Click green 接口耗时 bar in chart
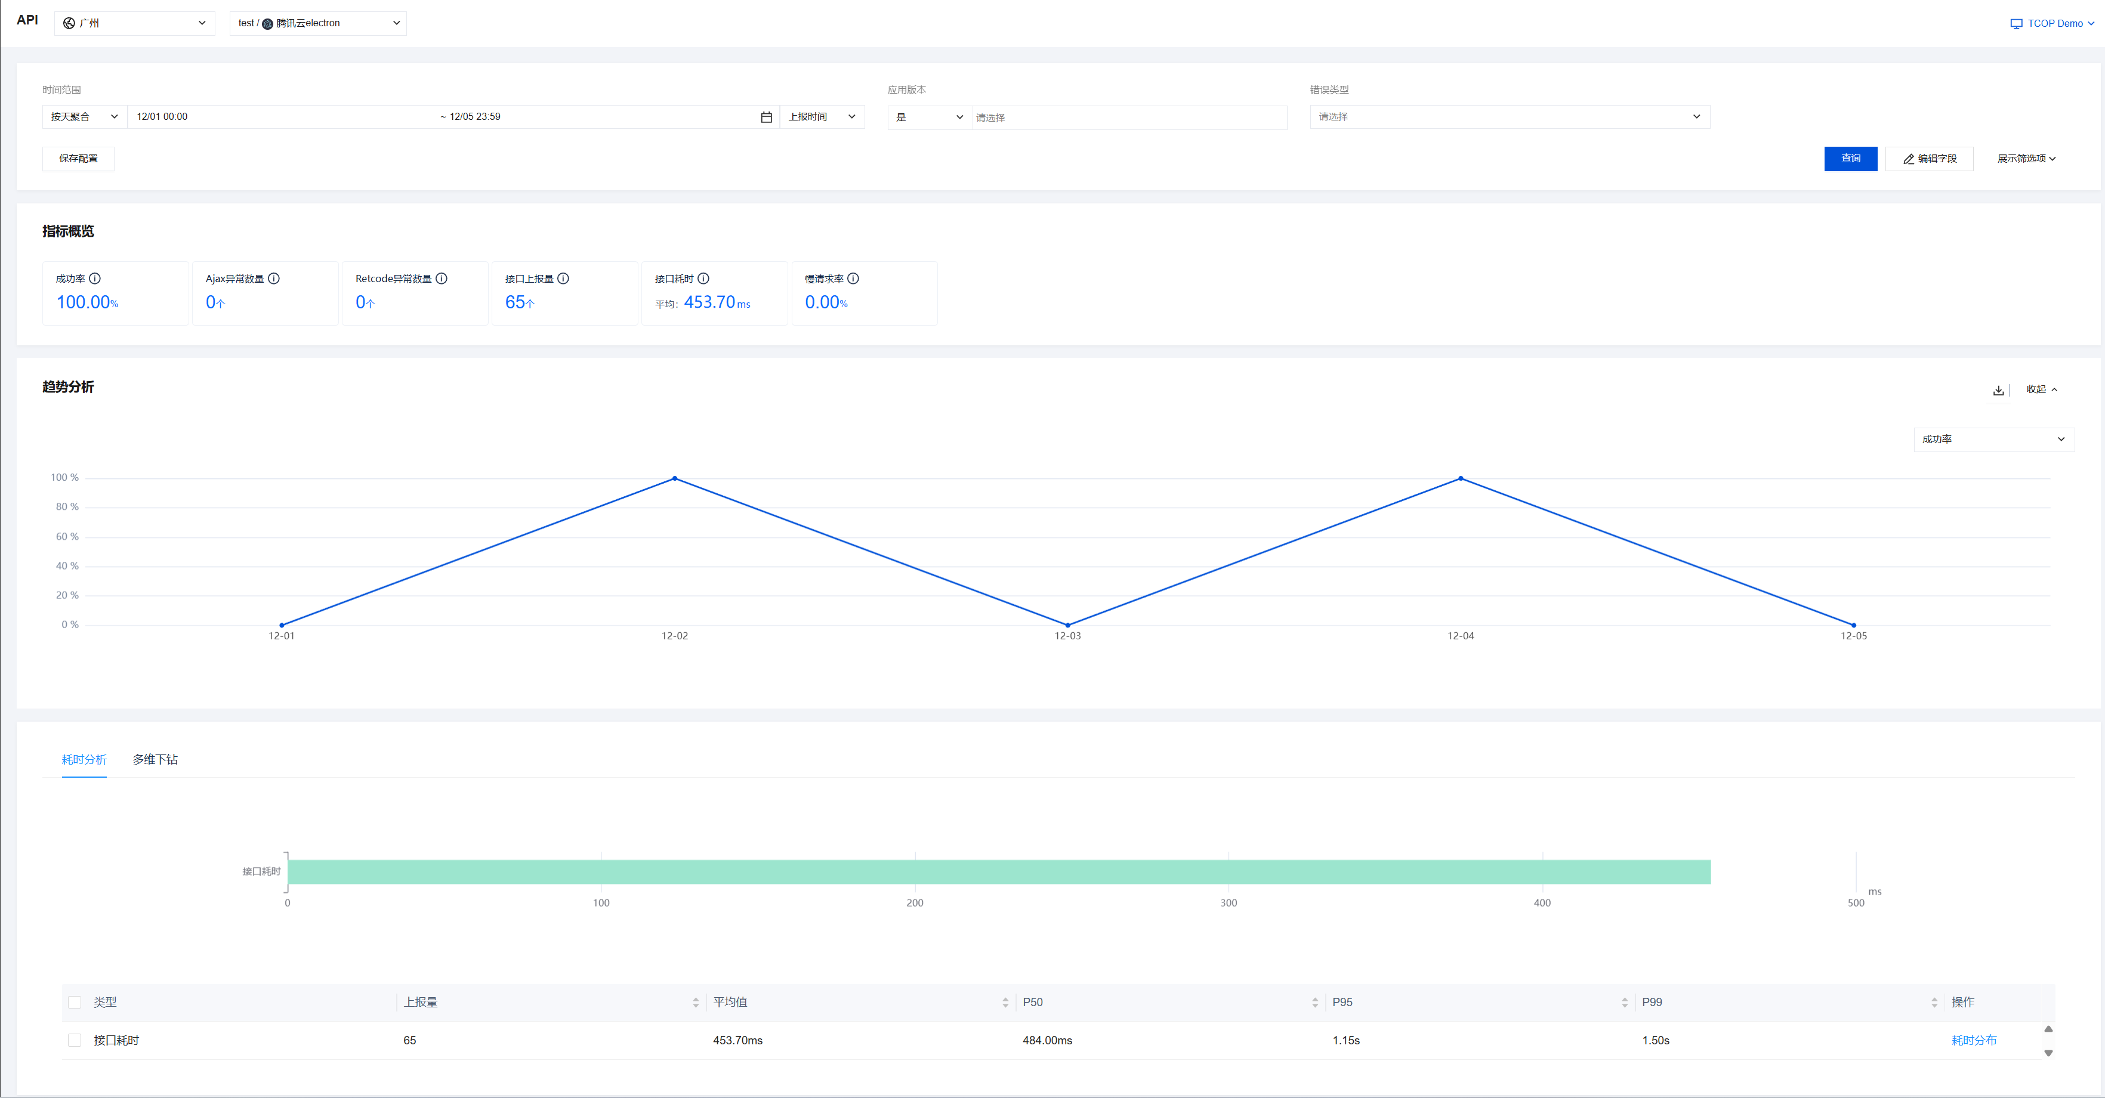Viewport: 2105px width, 1098px height. [999, 872]
